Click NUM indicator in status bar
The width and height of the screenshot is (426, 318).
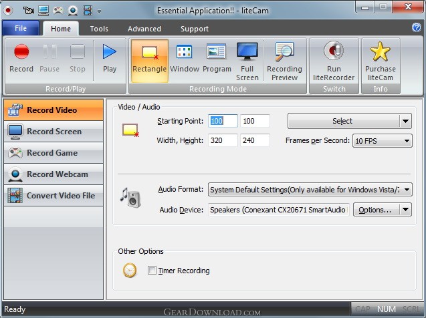[386, 309]
